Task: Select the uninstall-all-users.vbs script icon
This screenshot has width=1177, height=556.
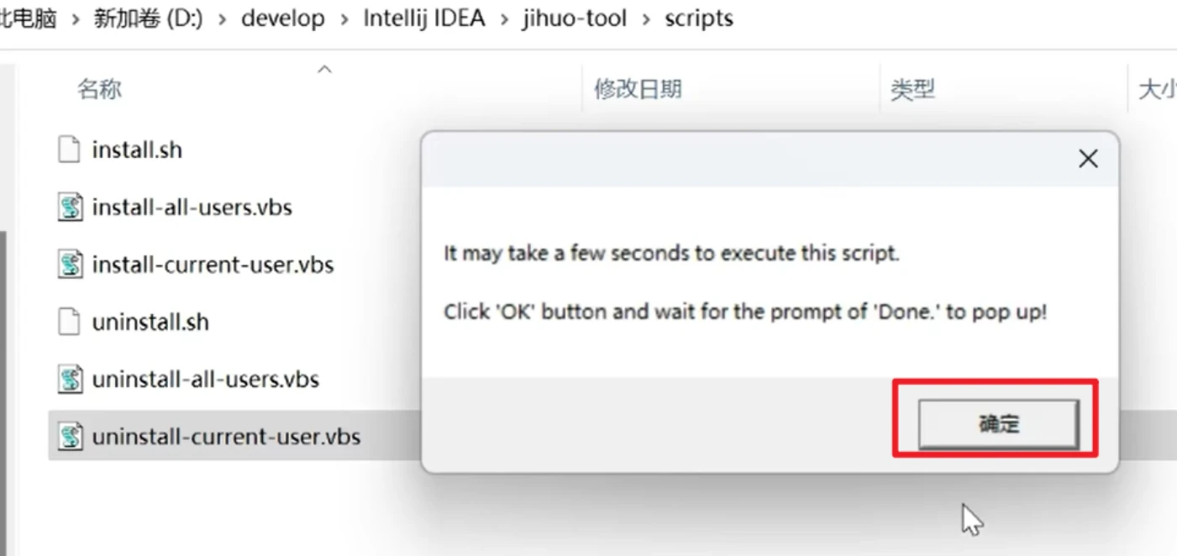Action: pos(71,379)
